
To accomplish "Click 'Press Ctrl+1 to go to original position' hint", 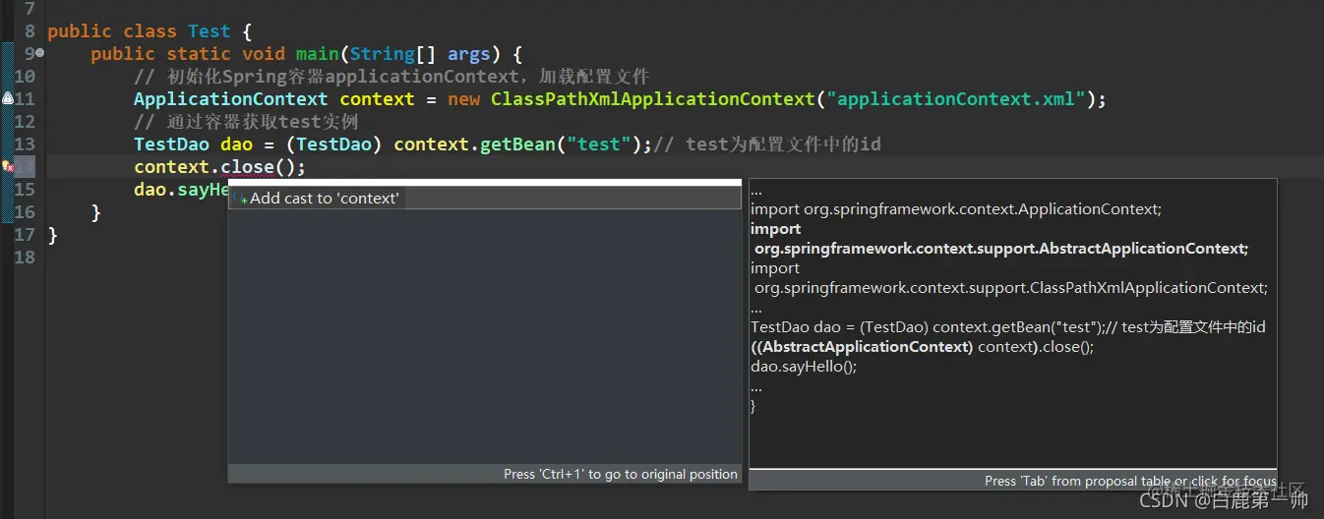I will 621,474.
